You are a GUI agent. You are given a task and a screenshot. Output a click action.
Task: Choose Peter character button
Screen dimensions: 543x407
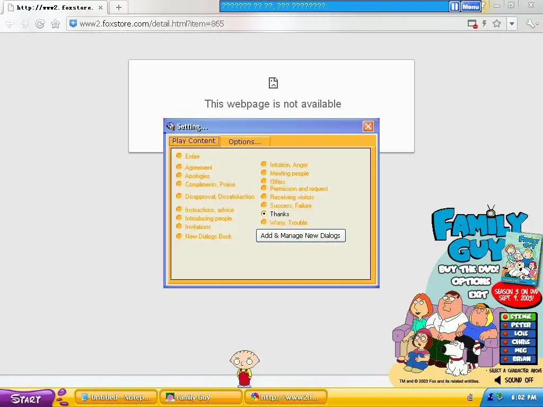coord(518,325)
